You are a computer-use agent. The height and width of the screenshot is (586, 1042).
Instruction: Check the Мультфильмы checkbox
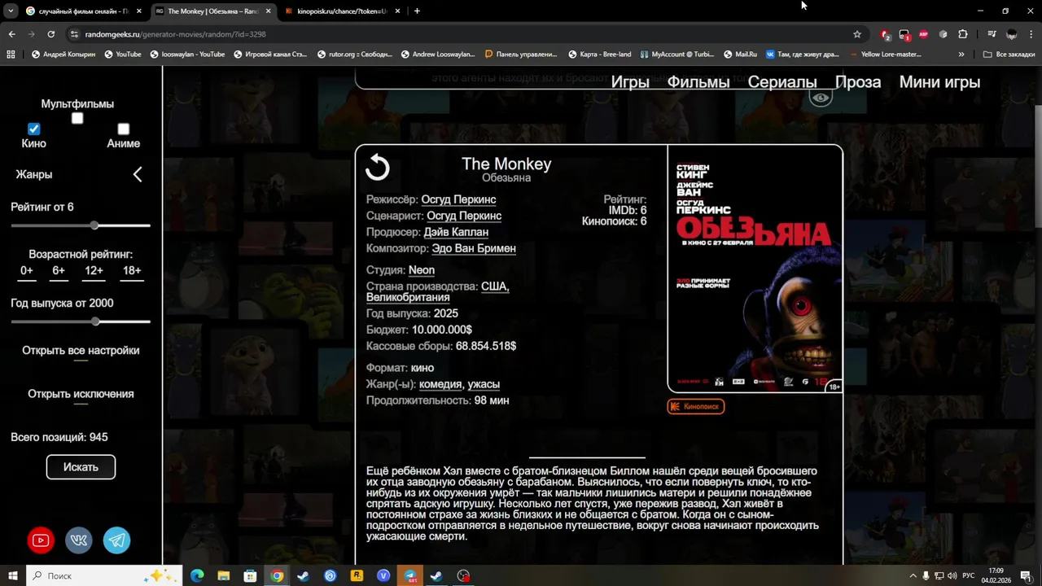point(77,118)
